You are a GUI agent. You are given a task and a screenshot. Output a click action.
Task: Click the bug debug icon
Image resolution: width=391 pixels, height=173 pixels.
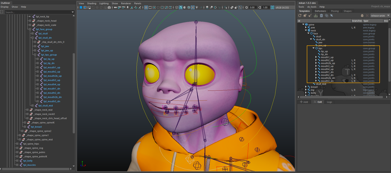click(x=362, y=15)
